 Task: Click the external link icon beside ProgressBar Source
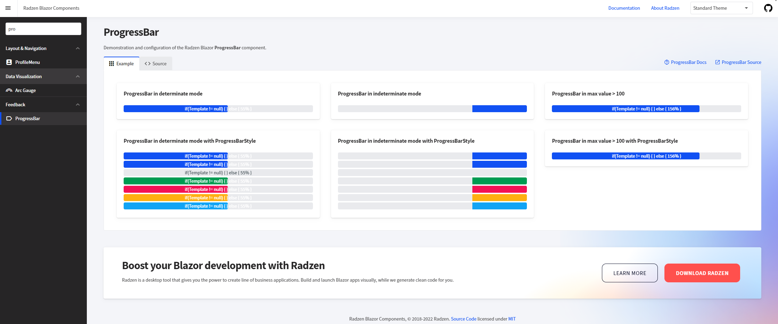tap(717, 62)
